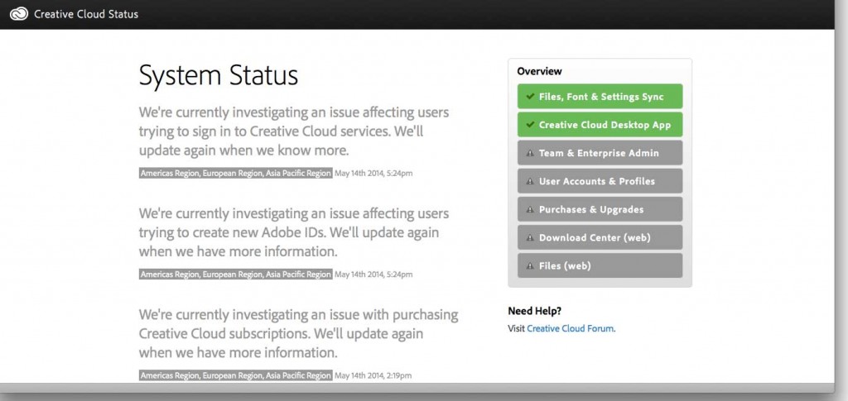Click the Creative Cloud Status header title
The width and height of the screenshot is (848, 401).
tap(86, 14)
